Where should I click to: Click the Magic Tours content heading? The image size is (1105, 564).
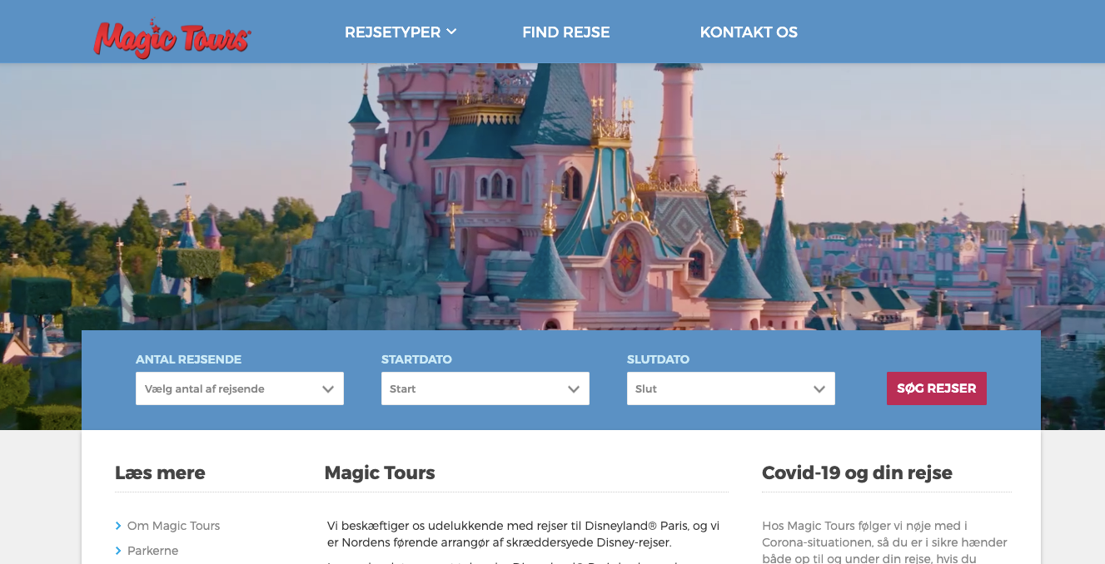(x=380, y=472)
